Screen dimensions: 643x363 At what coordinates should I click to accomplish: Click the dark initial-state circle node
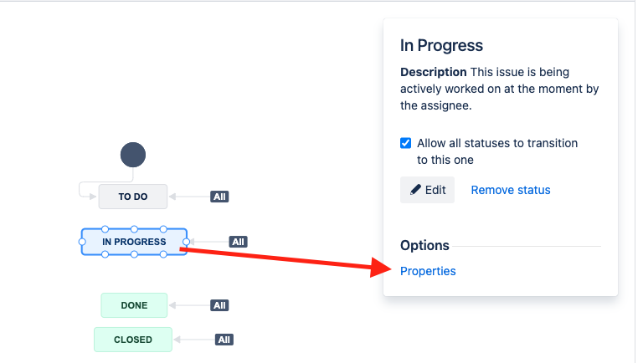click(x=133, y=155)
